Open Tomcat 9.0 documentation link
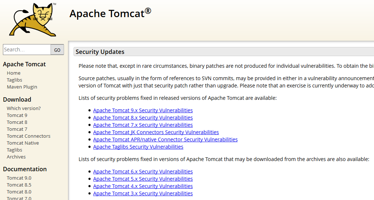Screen dimensions: 374x200 (x=19, y=178)
